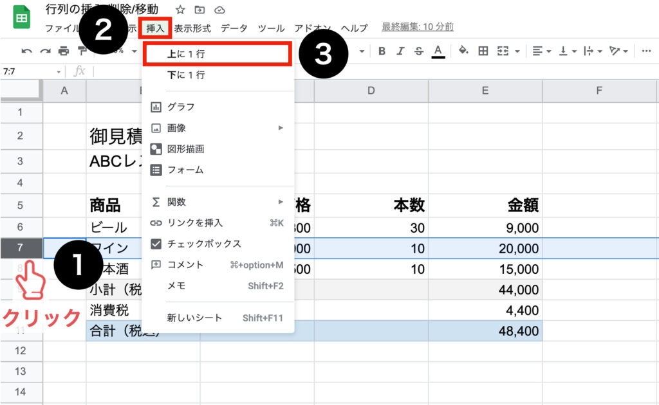Star the document title
Screen dimensions: 659x405
tap(180, 10)
